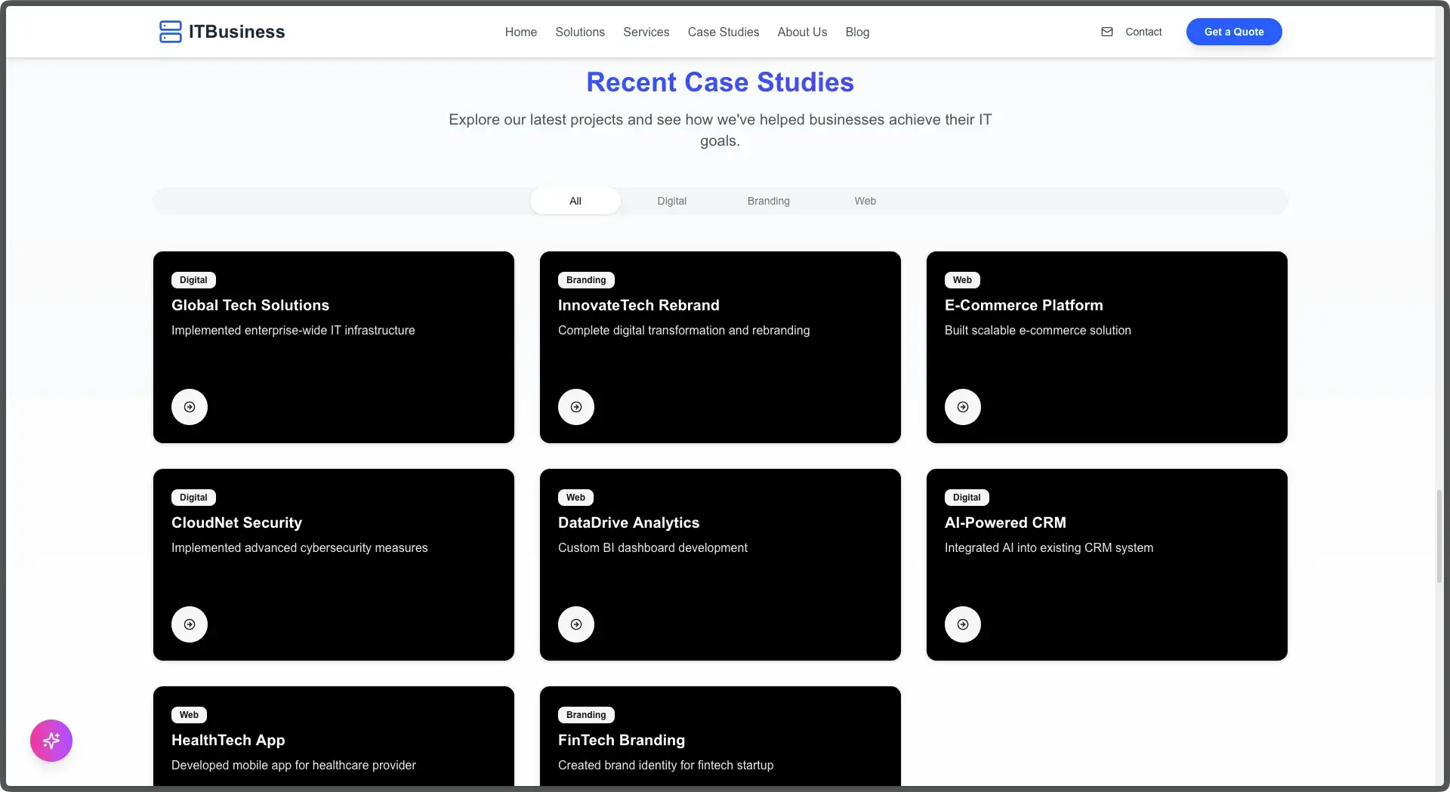The image size is (1450, 792).
Task: Open Case Studies nav item
Action: pyautogui.click(x=723, y=32)
